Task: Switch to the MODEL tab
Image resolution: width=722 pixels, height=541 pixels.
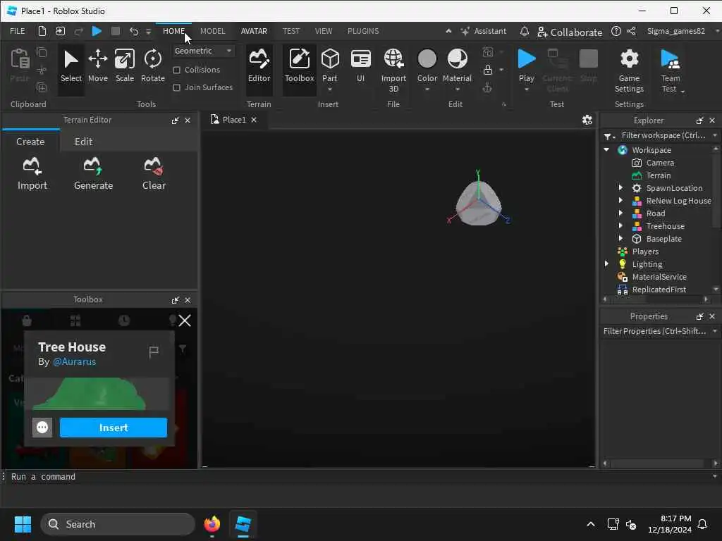Action: point(212,31)
